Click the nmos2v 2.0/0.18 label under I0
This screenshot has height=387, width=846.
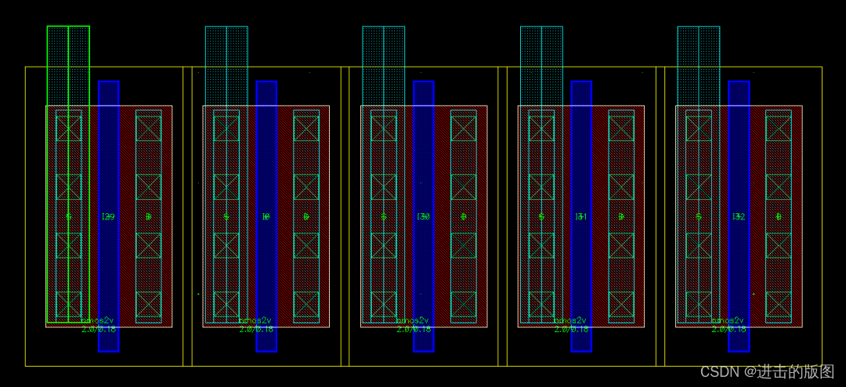[256, 324]
